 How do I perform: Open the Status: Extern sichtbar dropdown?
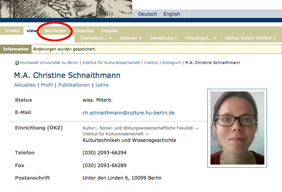pos(250,38)
